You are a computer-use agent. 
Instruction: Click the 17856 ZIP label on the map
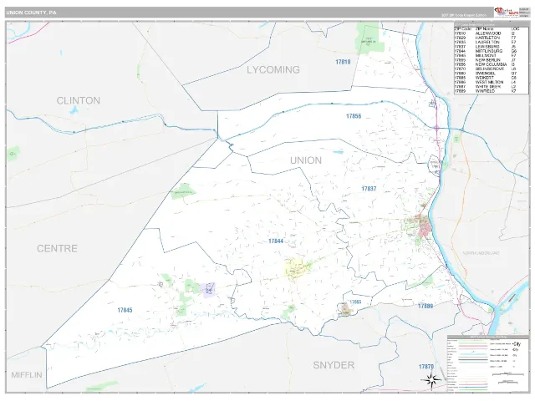click(x=354, y=116)
